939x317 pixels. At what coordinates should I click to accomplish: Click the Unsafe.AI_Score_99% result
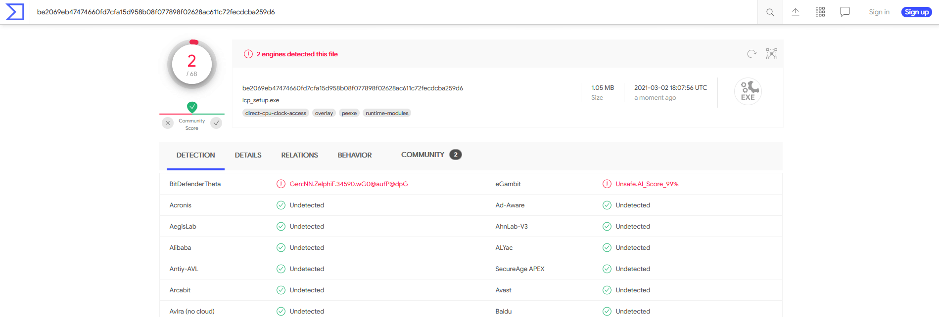(x=647, y=184)
